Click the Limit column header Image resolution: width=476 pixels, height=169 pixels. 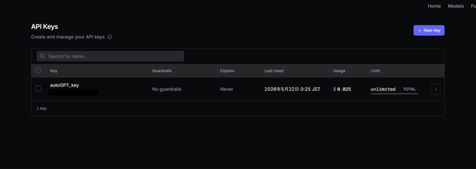coord(375,71)
